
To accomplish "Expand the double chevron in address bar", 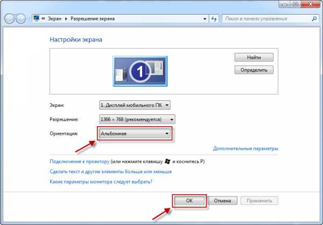I will tap(43, 18).
